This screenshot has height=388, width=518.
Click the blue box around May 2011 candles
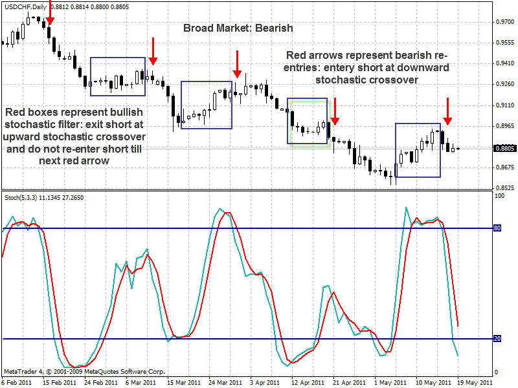pos(418,150)
